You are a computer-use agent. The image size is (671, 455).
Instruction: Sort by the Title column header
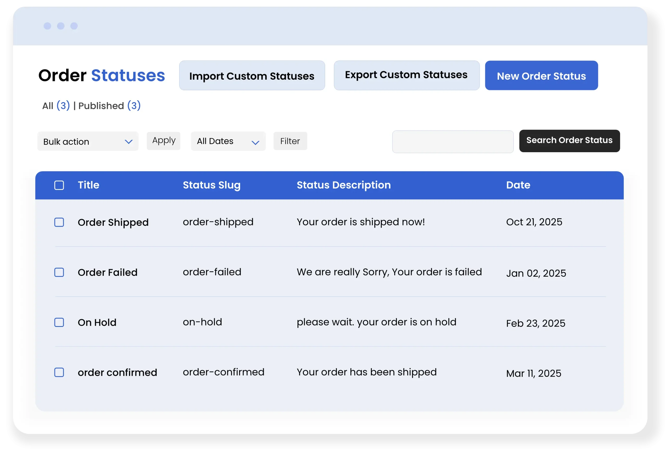[88, 185]
